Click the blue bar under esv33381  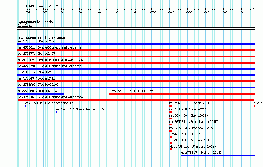coord(136,75)
